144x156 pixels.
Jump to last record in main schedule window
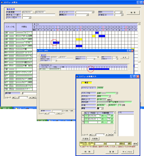(34, 97)
